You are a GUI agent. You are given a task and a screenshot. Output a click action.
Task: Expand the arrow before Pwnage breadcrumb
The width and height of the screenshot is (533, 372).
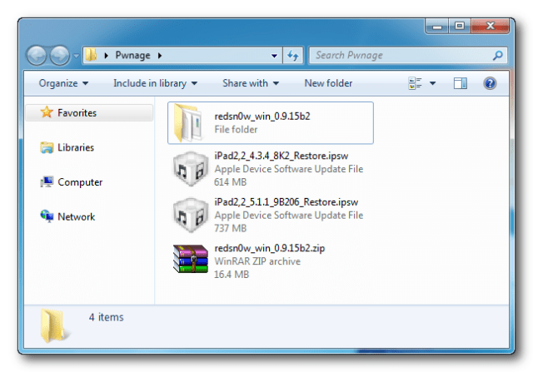(x=106, y=56)
